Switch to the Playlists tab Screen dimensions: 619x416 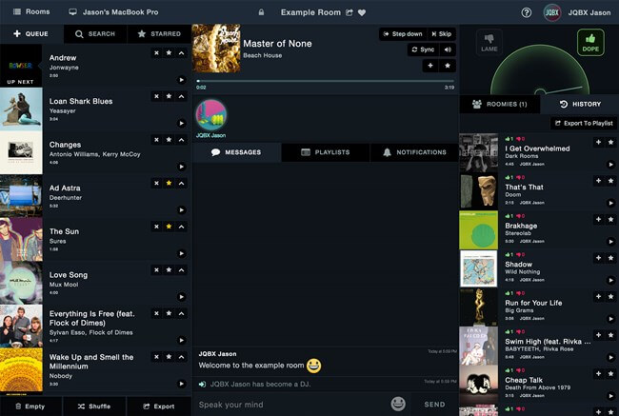click(x=326, y=152)
